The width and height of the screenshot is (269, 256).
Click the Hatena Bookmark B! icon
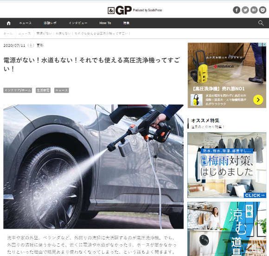click(x=254, y=10)
